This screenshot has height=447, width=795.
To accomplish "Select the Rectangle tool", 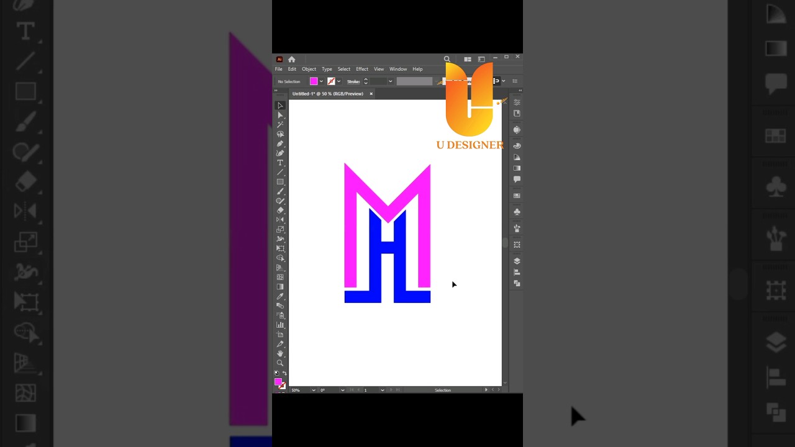I will pyautogui.click(x=280, y=182).
